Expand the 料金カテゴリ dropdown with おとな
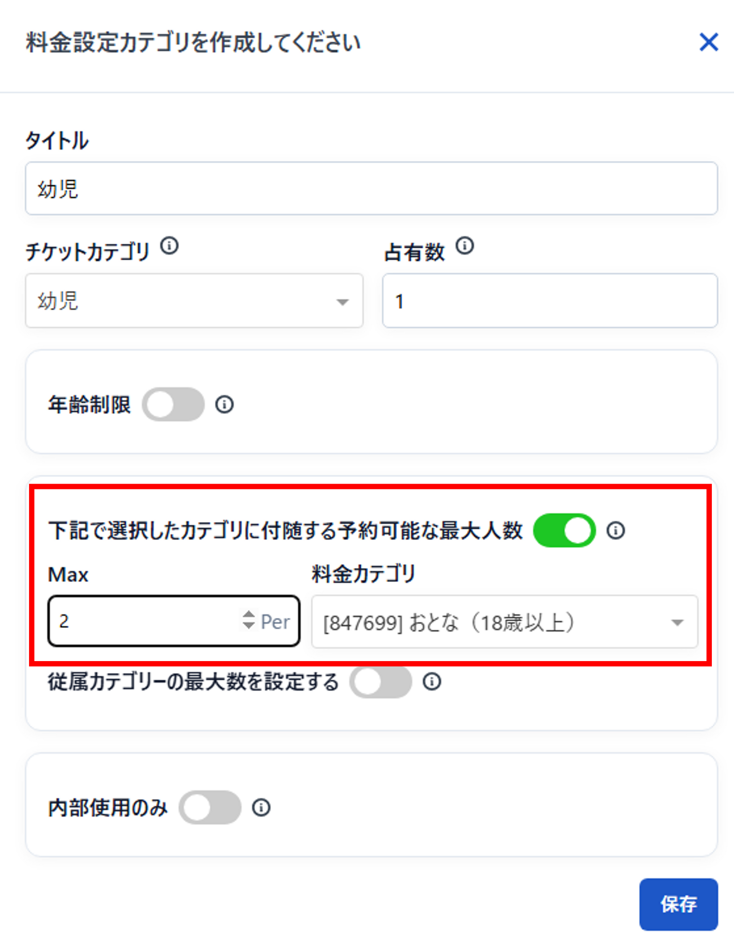 [505, 622]
